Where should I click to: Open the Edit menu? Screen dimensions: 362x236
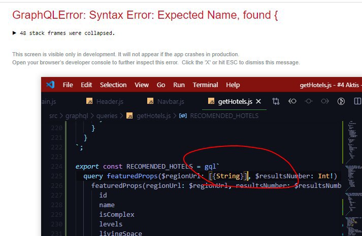pos(86,85)
